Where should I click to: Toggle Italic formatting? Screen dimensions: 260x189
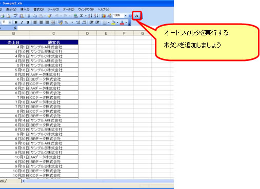pyautogui.click(x=22, y=23)
